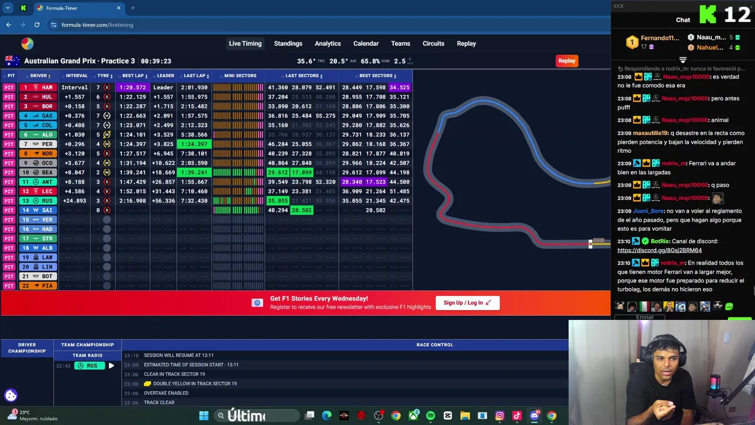Open Microsoft Edge from the taskbar
The width and height of the screenshot is (755, 425).
(x=327, y=416)
